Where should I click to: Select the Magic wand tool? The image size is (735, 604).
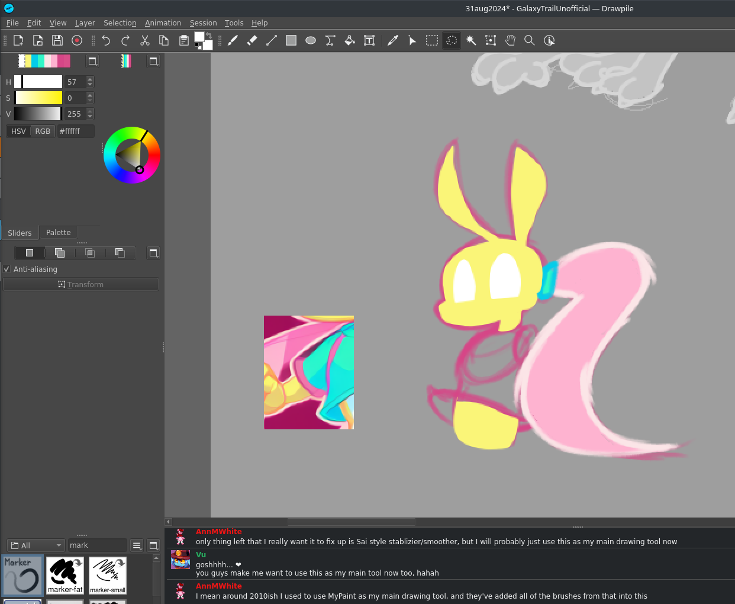pyautogui.click(x=471, y=40)
